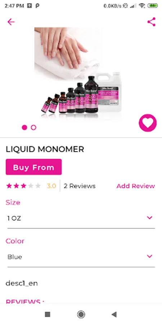162x325 pixels.
Task: Tap the star rating bar
Action: pos(23,186)
